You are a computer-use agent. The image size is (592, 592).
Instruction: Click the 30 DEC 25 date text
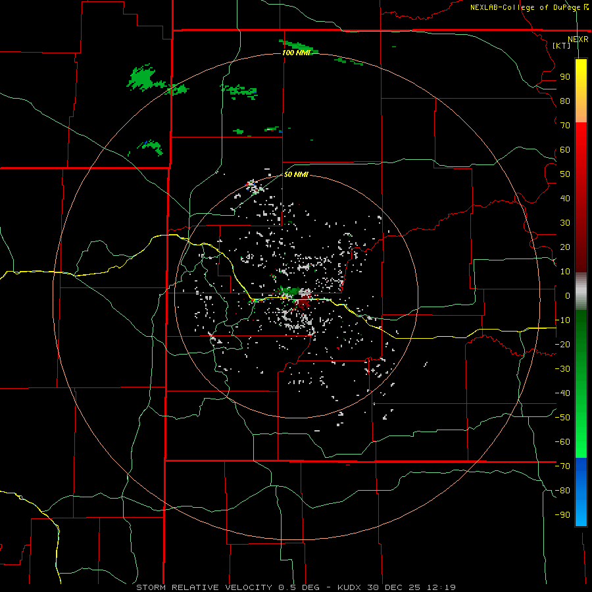pyautogui.click(x=395, y=587)
